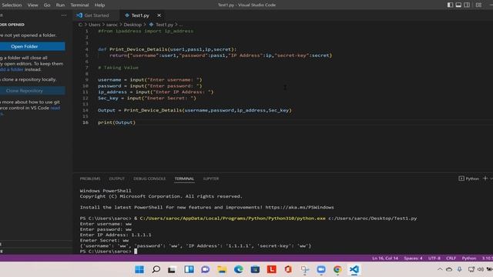Open the Debug Console panel tab
The height and width of the screenshot is (277, 493).
point(149,179)
